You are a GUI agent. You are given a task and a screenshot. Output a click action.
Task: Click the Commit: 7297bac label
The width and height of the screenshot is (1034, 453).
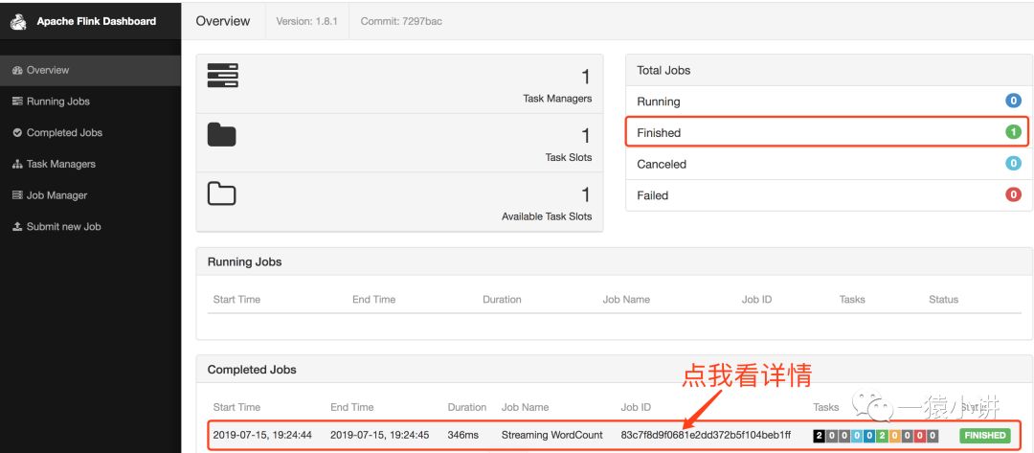click(x=401, y=21)
